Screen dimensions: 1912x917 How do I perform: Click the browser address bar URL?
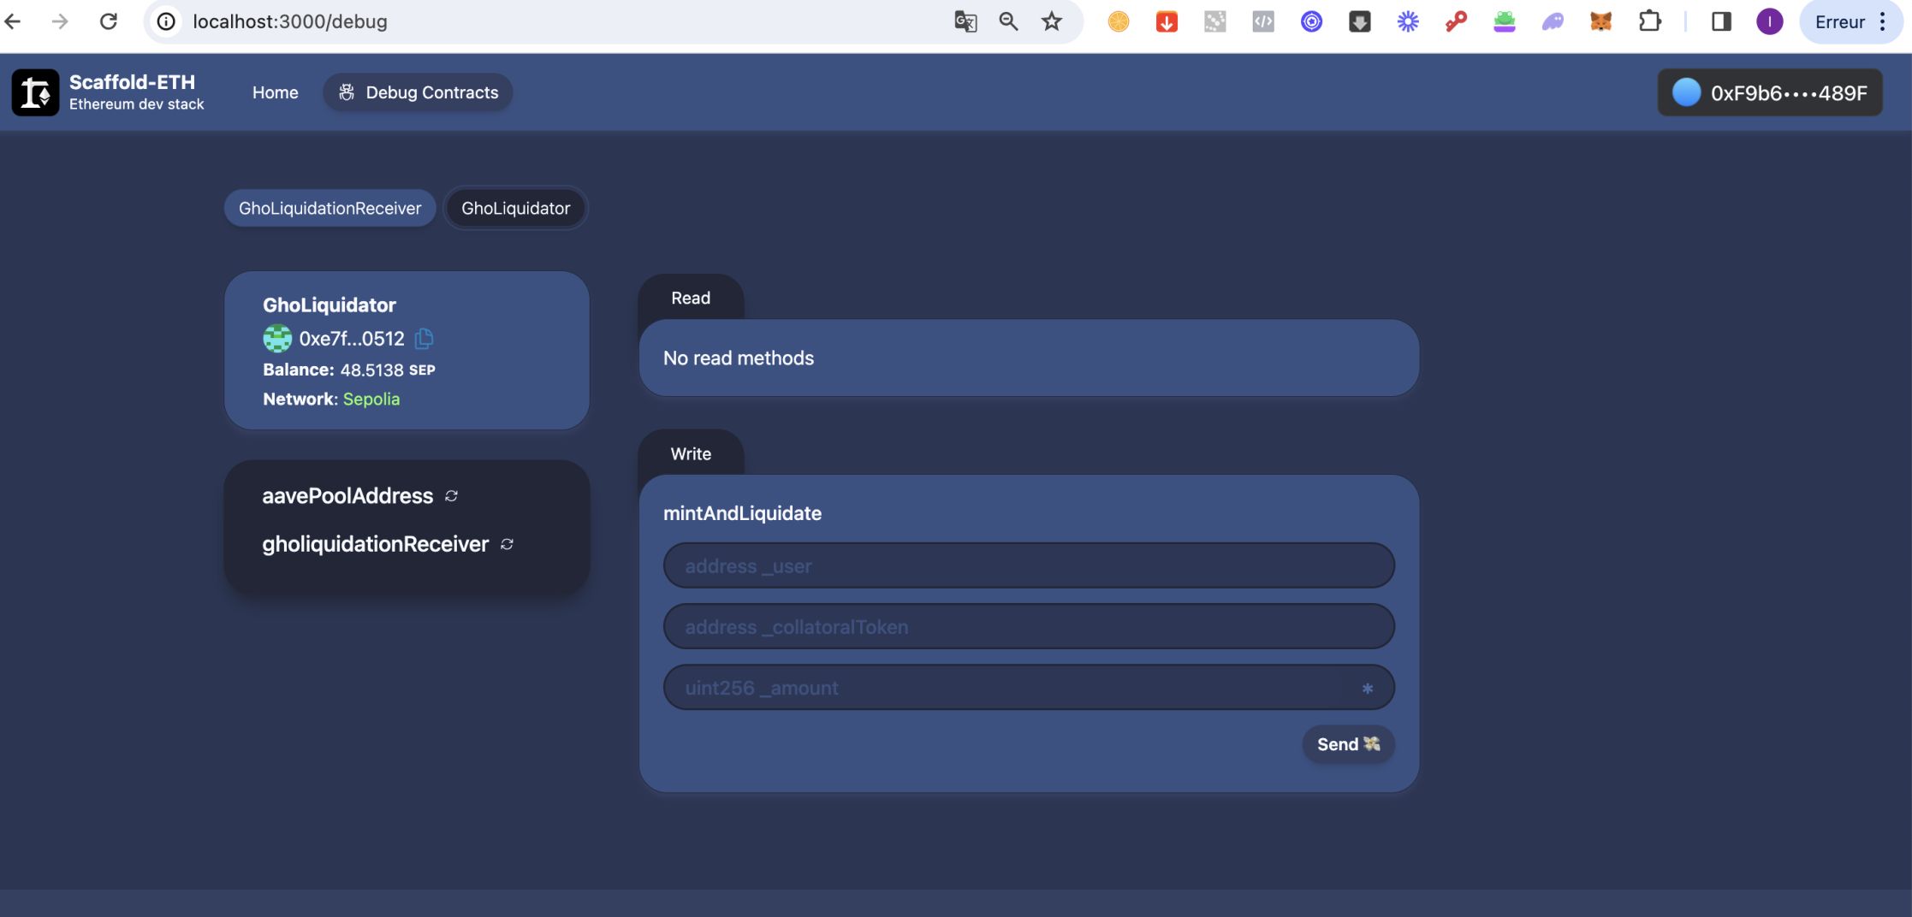click(290, 21)
